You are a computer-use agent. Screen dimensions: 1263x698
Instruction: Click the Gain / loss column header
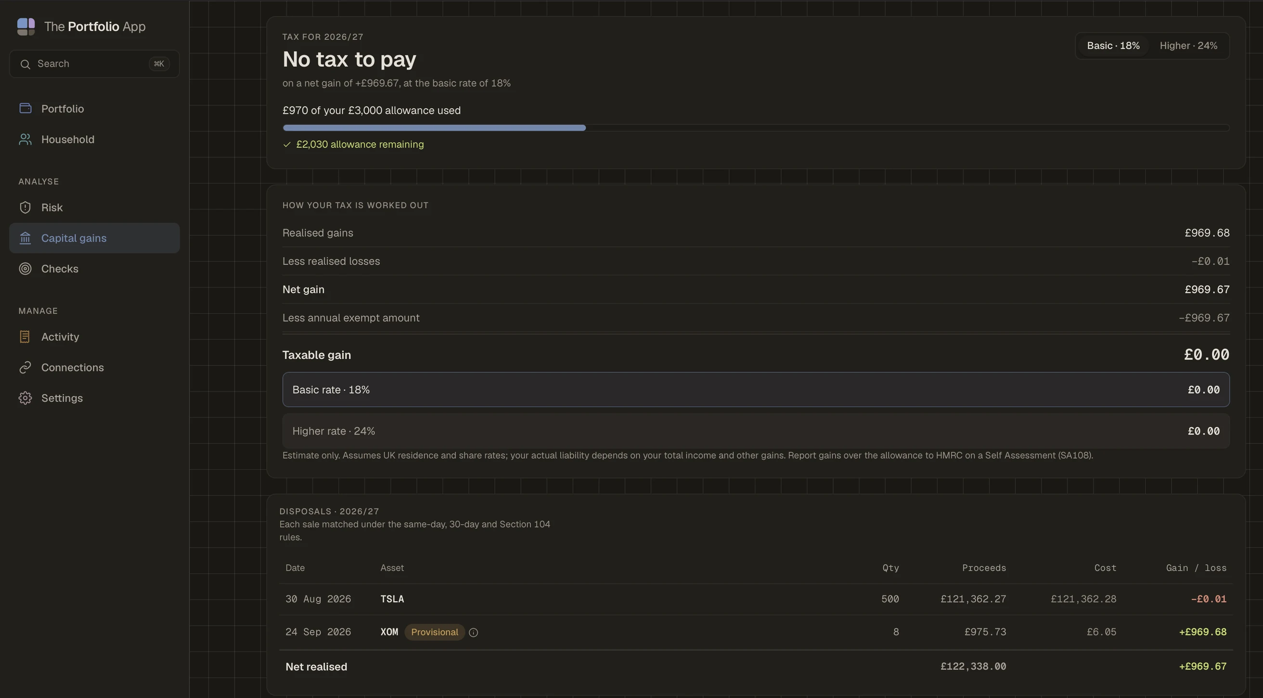[x=1196, y=568]
